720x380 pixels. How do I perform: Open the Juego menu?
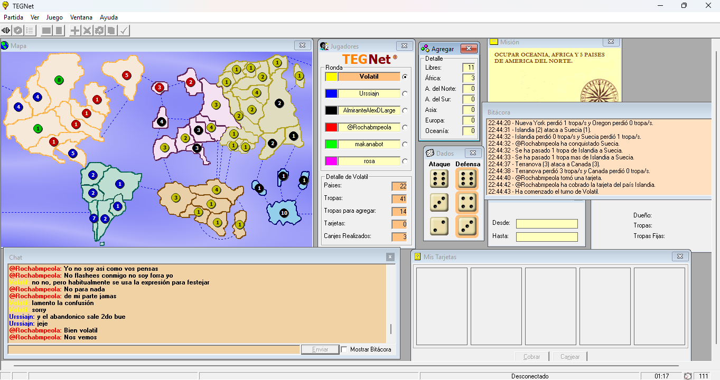54,17
